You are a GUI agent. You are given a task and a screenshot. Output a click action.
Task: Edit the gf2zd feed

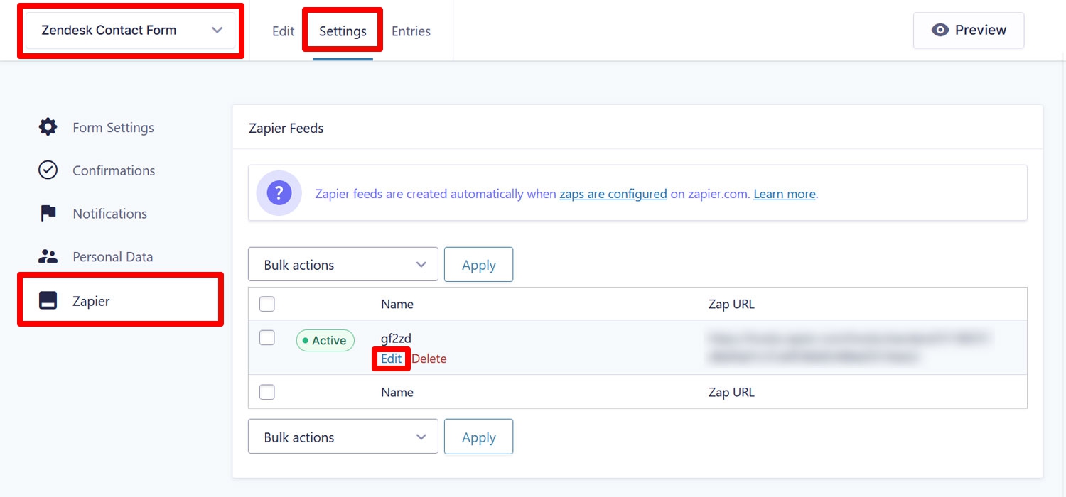click(x=392, y=359)
